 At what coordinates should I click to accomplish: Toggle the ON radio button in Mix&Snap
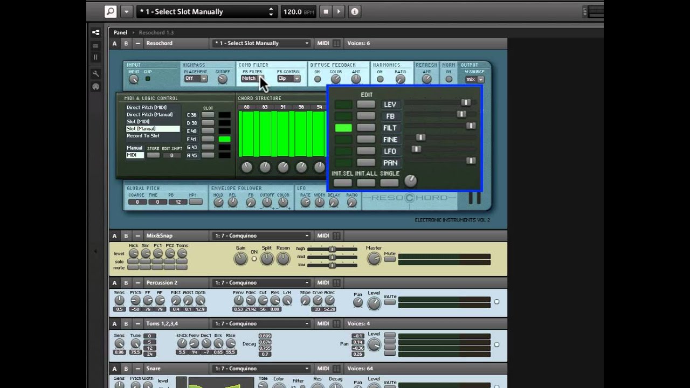254,259
